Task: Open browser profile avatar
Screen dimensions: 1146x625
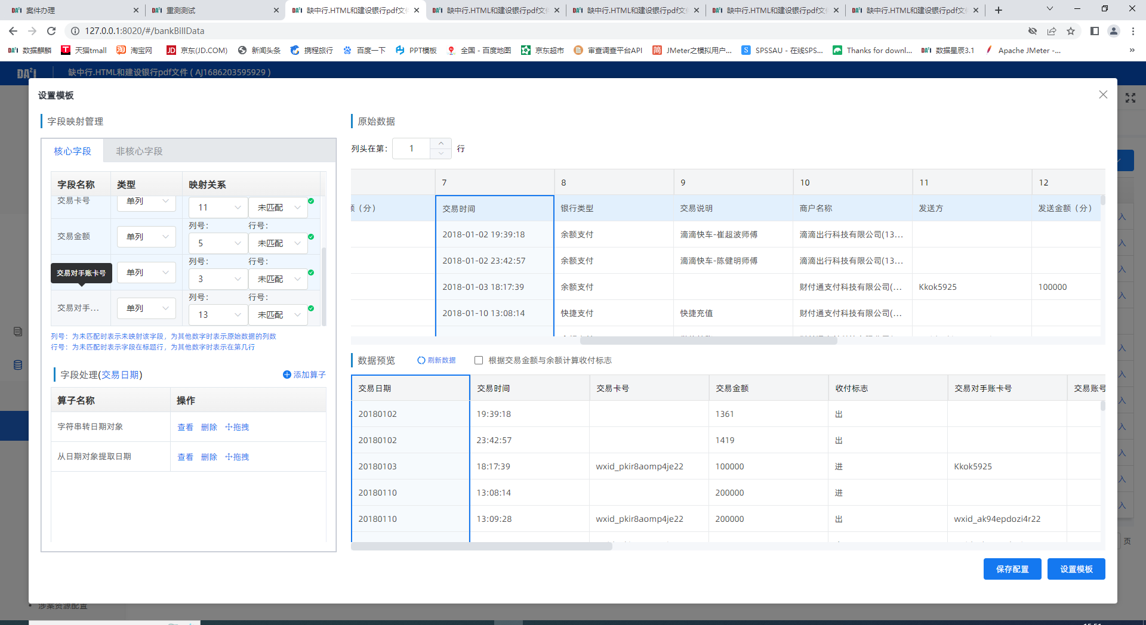Action: click(x=1114, y=31)
